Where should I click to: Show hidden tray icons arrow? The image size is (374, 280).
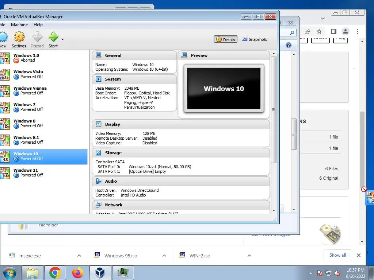click(x=310, y=273)
